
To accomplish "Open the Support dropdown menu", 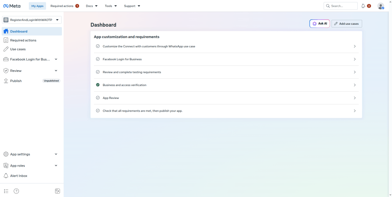I will click(132, 6).
